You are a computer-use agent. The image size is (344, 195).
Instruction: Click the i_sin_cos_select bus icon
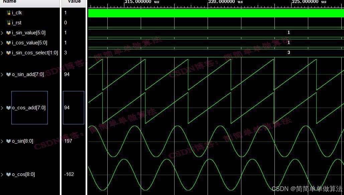(9, 53)
